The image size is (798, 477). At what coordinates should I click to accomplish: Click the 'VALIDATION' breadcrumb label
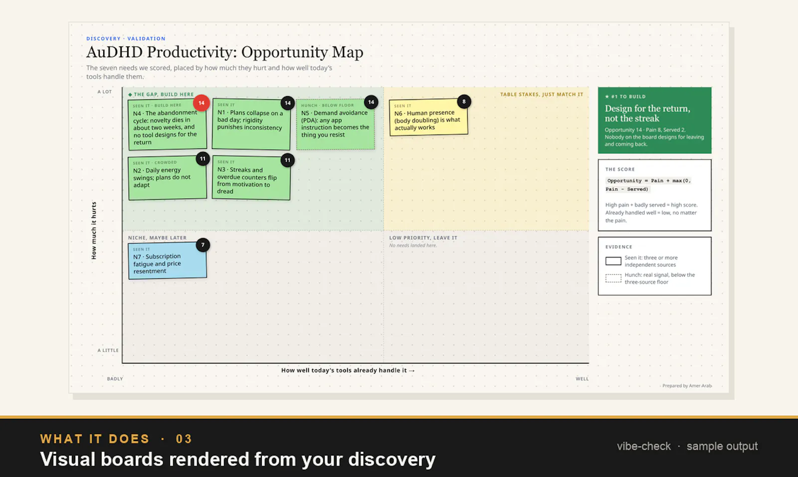pos(146,39)
